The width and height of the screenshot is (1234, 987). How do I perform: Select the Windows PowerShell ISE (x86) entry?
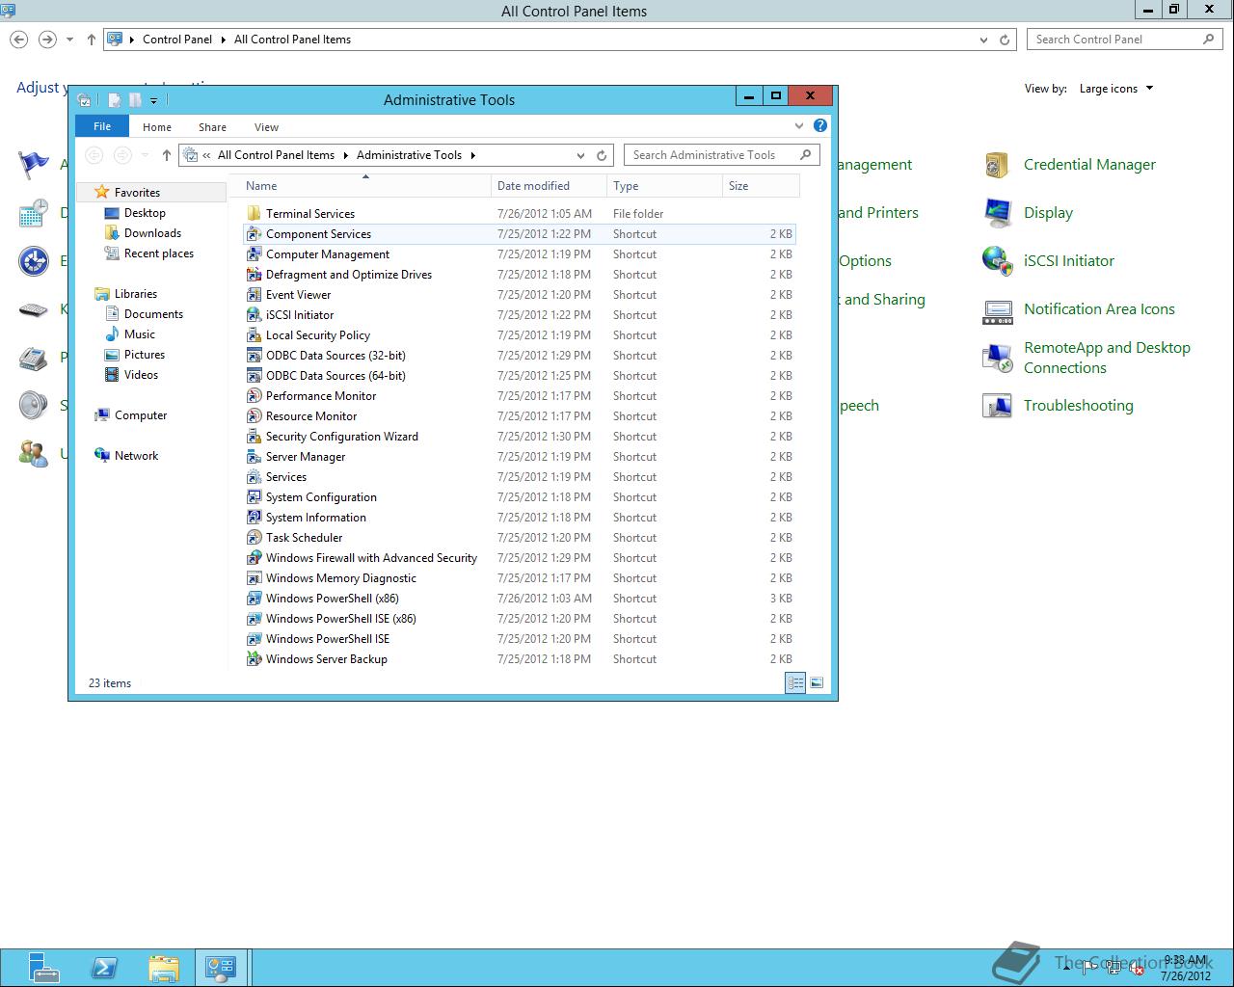coord(520,619)
